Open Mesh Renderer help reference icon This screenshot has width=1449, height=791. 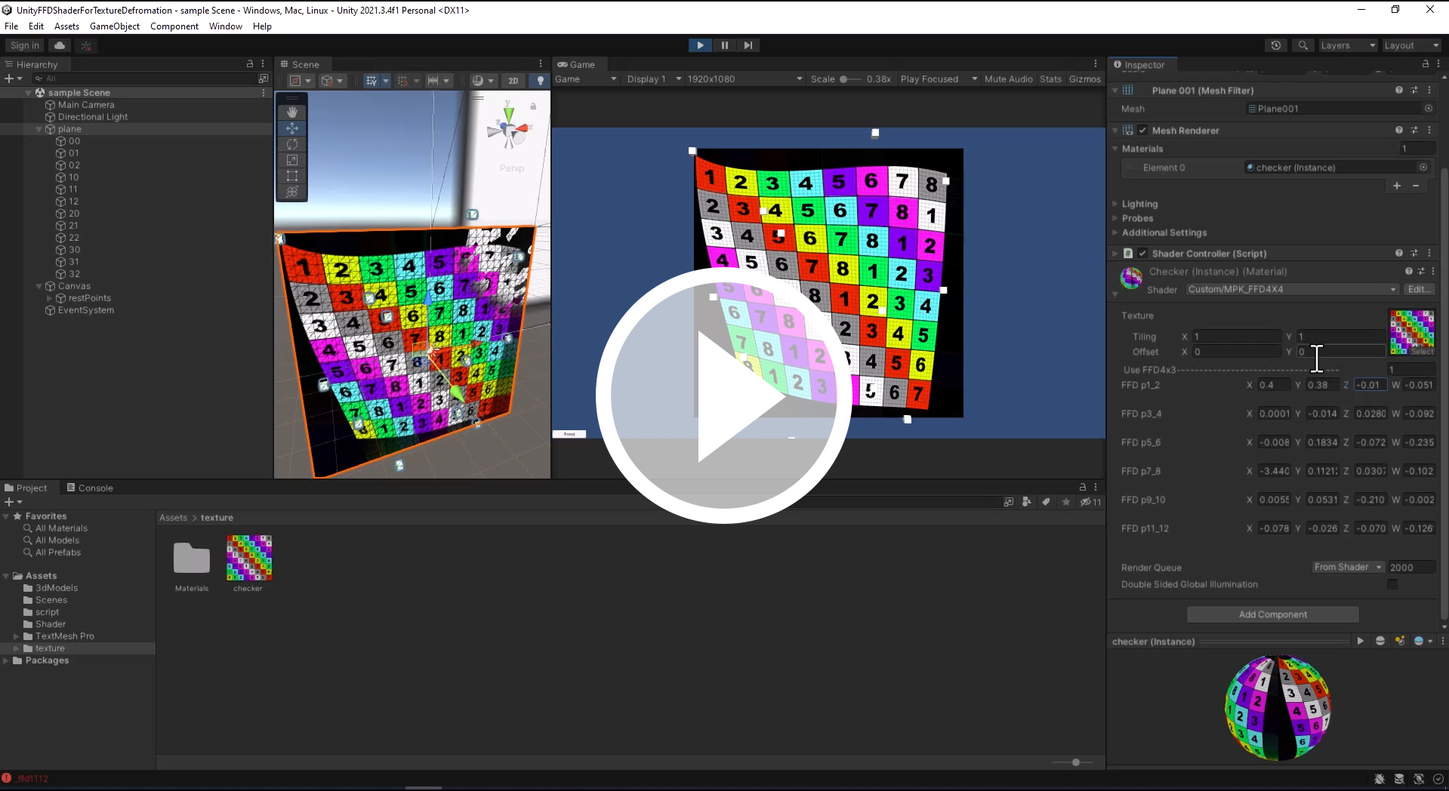[x=1399, y=130]
